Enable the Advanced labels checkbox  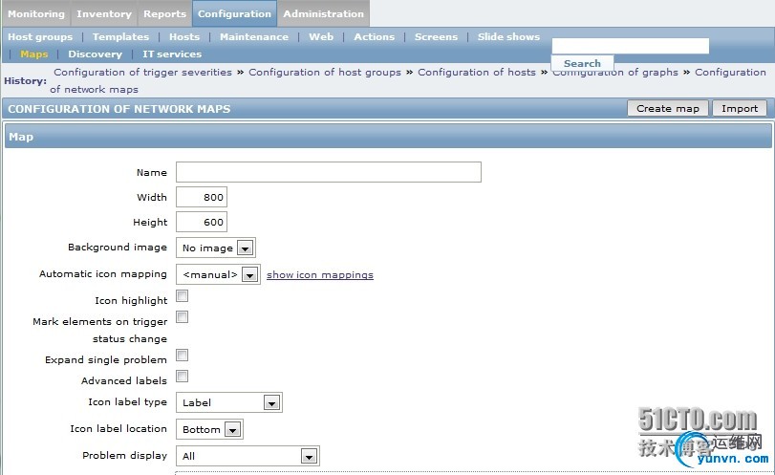pyautogui.click(x=183, y=377)
